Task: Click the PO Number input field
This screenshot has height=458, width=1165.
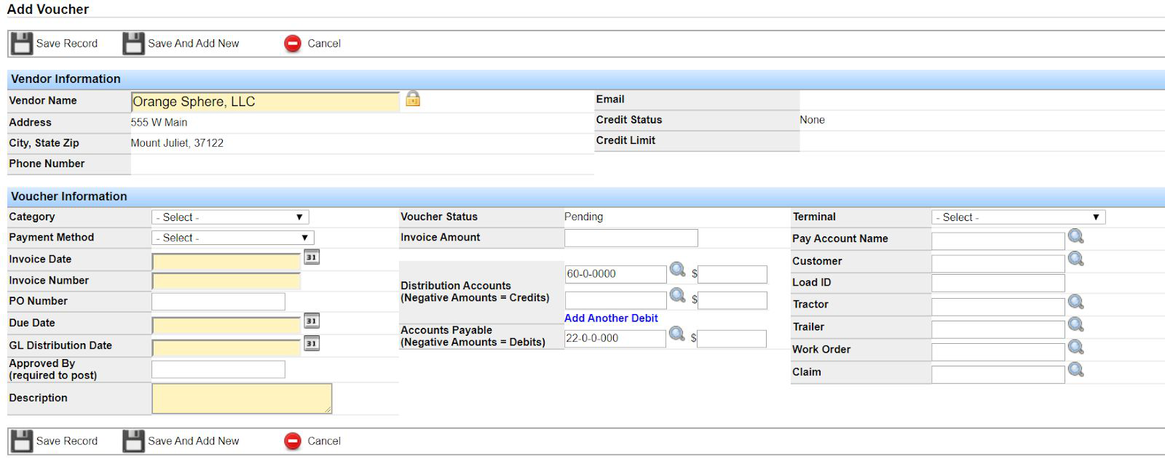Action: click(218, 302)
